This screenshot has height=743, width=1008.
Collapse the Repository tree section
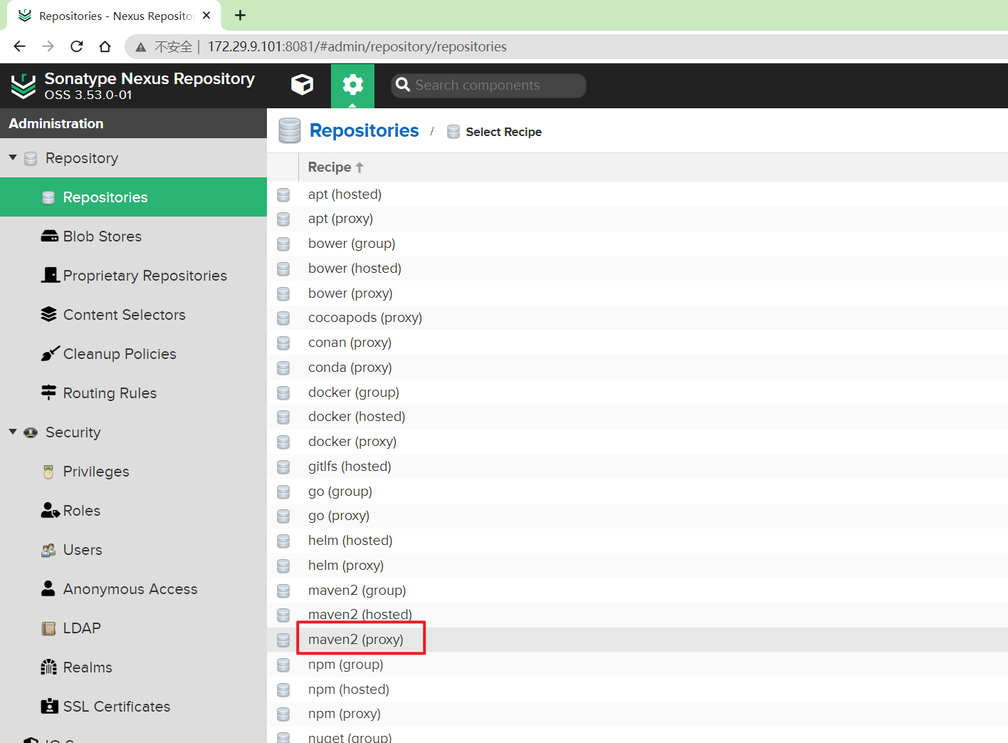tap(13, 157)
